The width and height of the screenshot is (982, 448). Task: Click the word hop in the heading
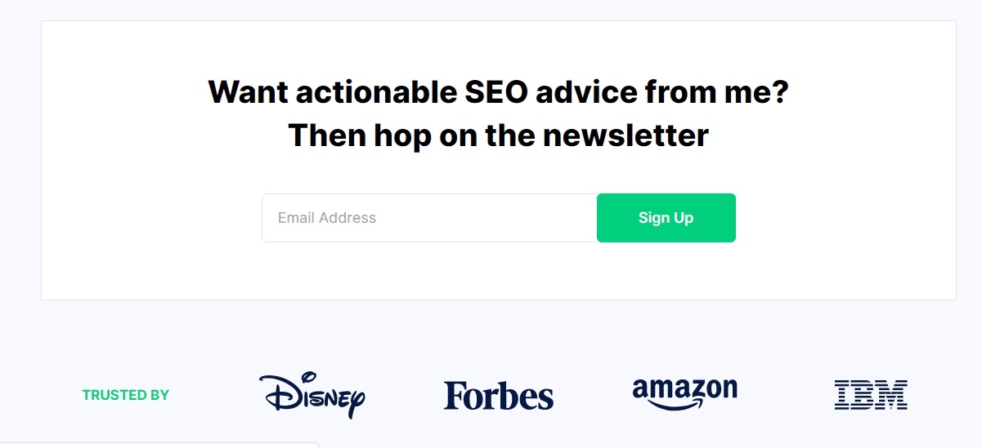pos(402,135)
